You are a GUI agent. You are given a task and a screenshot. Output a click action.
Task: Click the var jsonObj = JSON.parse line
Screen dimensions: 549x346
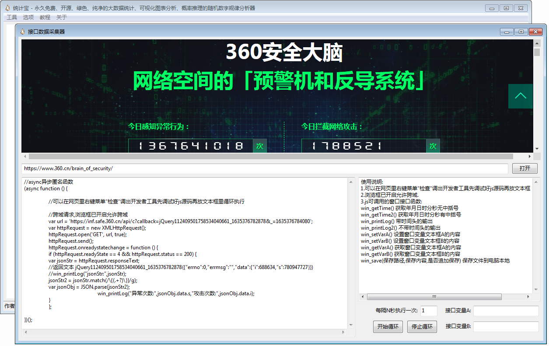[89, 287]
